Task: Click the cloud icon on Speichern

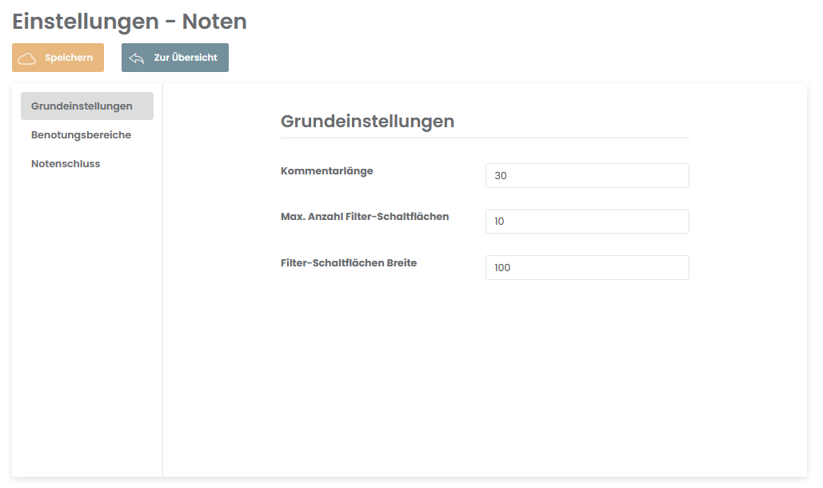Action: pyautogui.click(x=27, y=58)
